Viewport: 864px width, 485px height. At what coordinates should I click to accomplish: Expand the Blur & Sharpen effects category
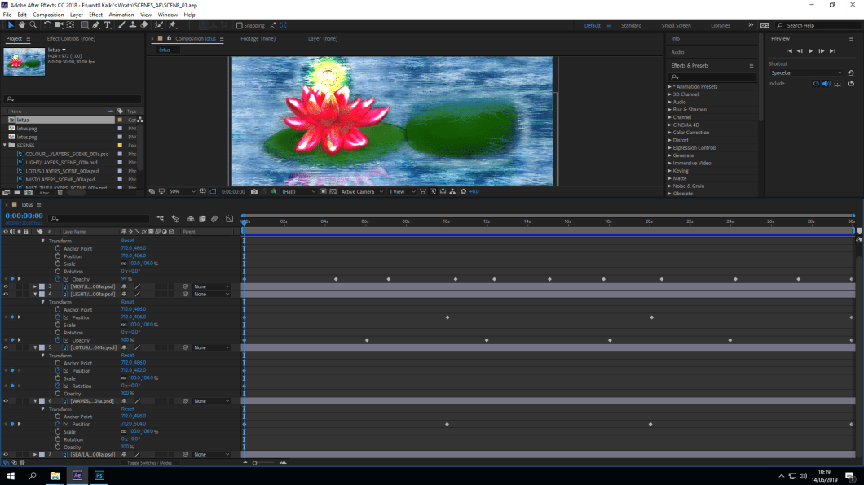coord(689,109)
